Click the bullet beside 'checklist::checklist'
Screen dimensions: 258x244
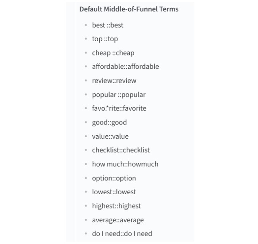[x=86, y=150]
